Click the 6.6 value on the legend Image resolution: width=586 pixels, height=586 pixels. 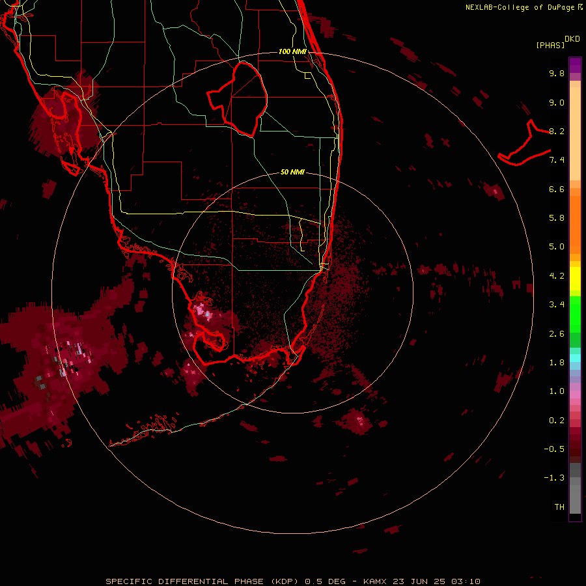[557, 189]
